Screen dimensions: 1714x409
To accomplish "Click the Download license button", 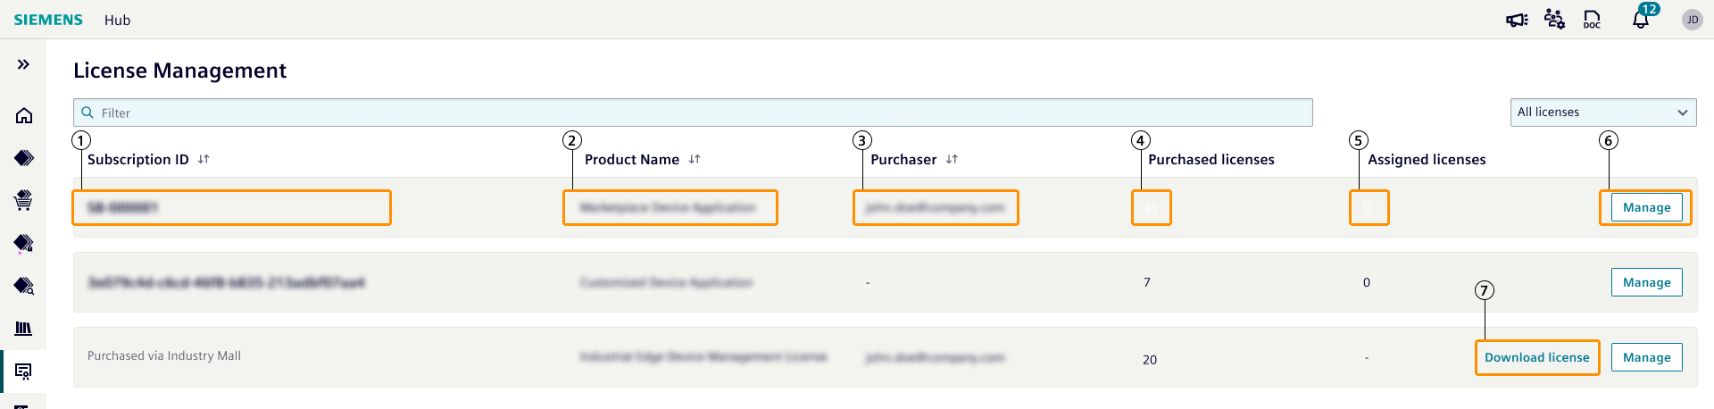I will tap(1536, 357).
